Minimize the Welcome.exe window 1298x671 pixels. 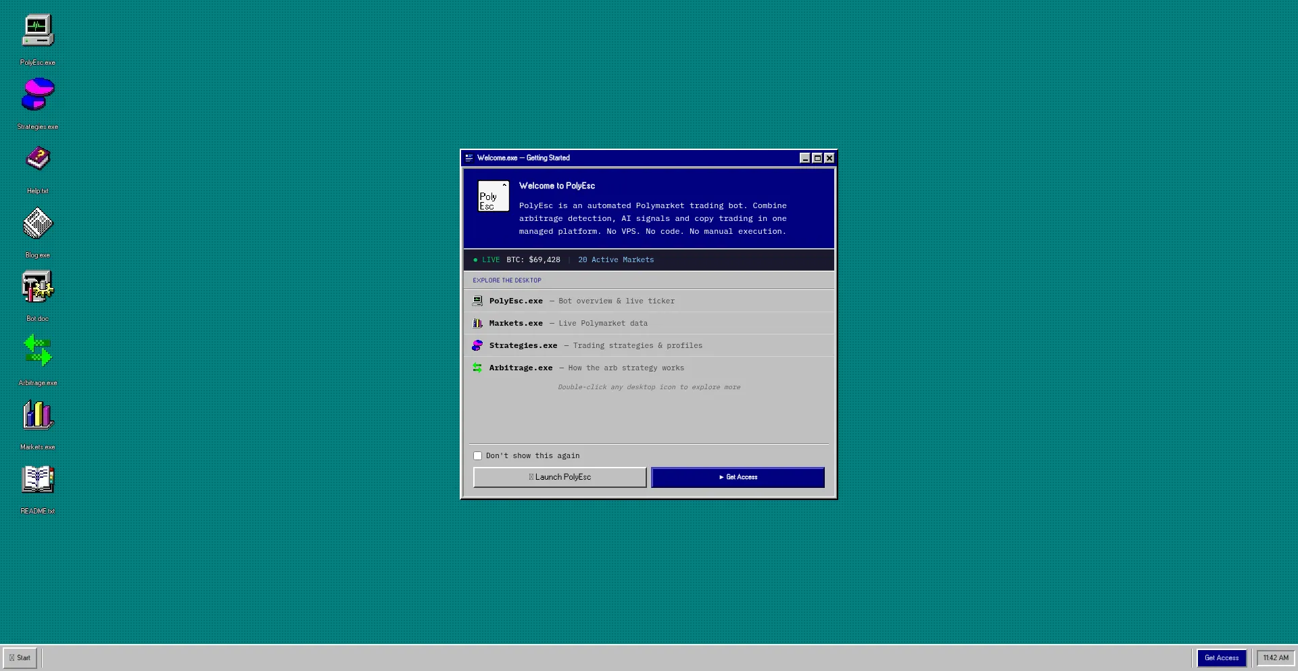pos(804,158)
